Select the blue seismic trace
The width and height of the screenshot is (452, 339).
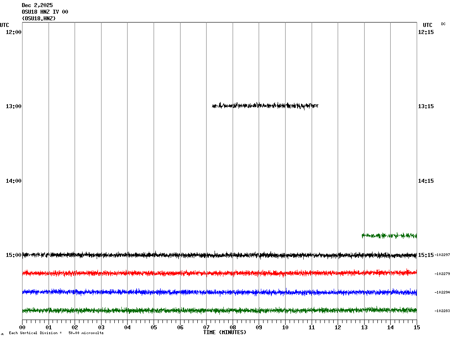(x=219, y=292)
